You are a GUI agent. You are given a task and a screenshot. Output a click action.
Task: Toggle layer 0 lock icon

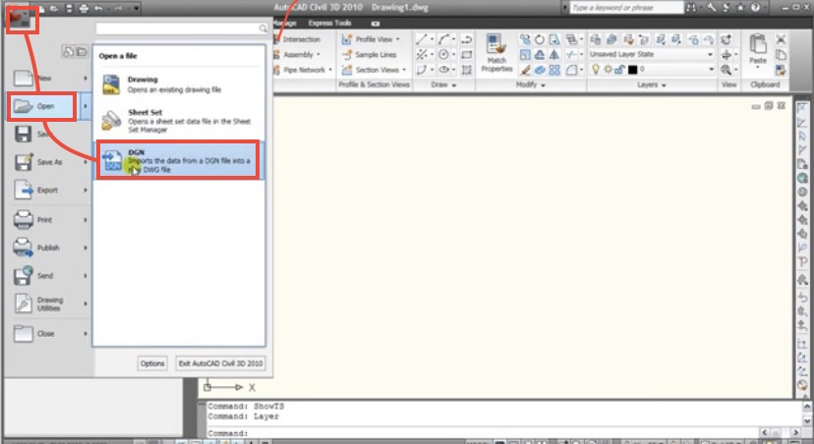(619, 69)
